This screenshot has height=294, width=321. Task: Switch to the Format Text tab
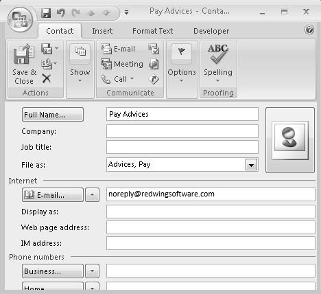(152, 31)
